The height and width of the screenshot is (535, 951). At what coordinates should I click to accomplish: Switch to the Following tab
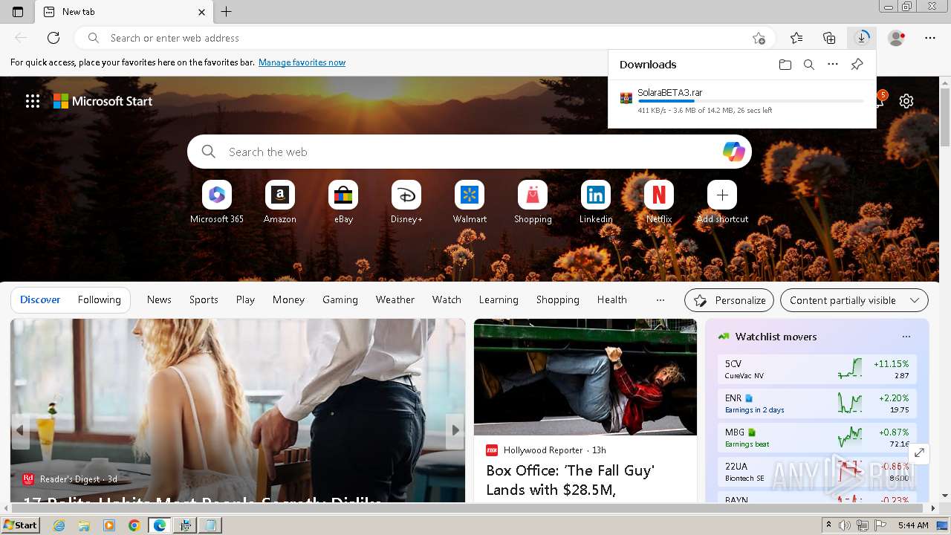99,299
